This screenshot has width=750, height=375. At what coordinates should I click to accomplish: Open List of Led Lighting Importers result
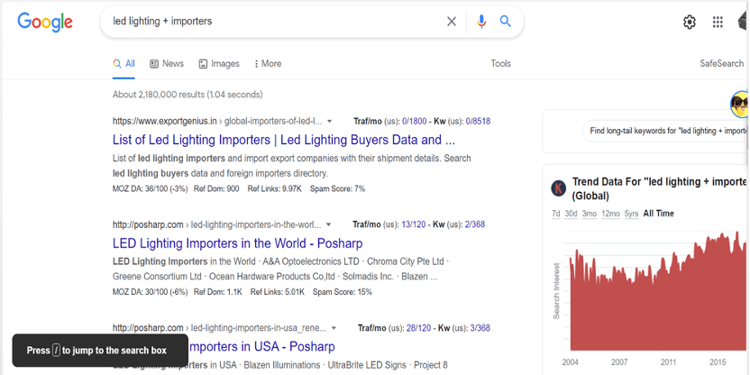tap(284, 140)
